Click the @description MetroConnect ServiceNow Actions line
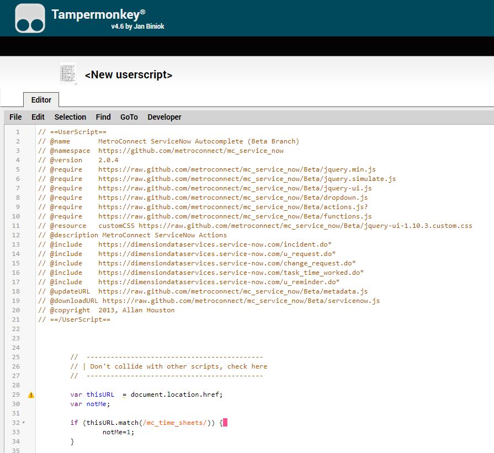 [x=132, y=235]
